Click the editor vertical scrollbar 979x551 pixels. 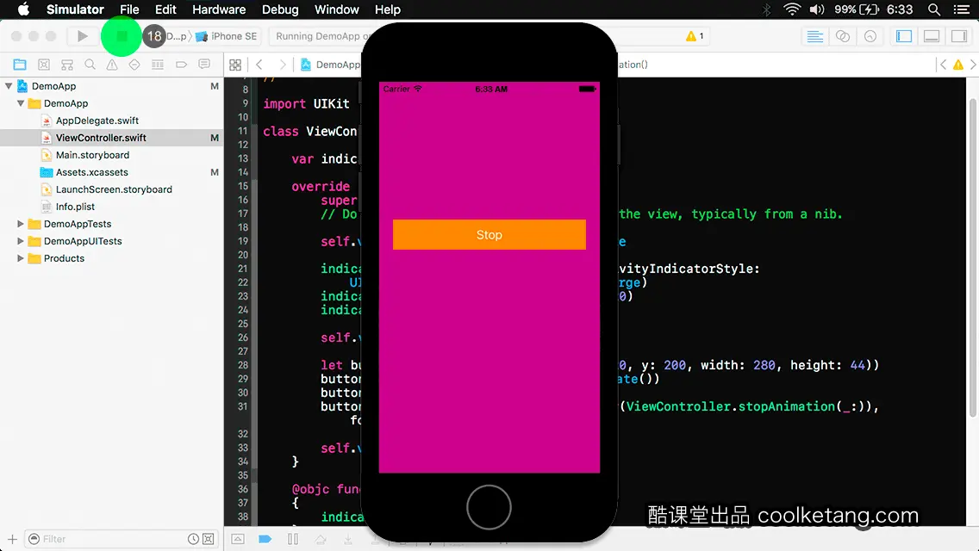point(973,257)
